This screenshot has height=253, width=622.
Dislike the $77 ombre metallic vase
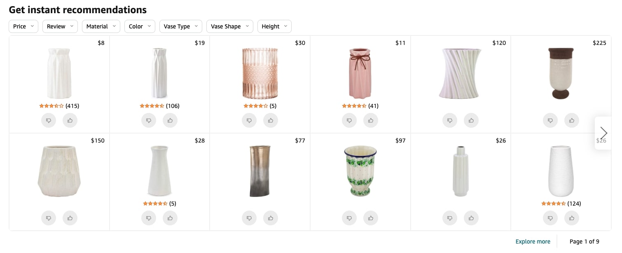249,218
